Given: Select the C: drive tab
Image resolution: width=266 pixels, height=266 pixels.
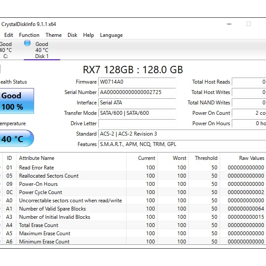Looking at the screenshot, I should click(6, 50).
